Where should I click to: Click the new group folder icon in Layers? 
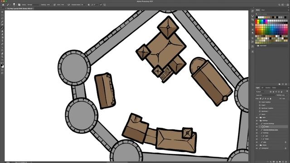tap(280, 162)
